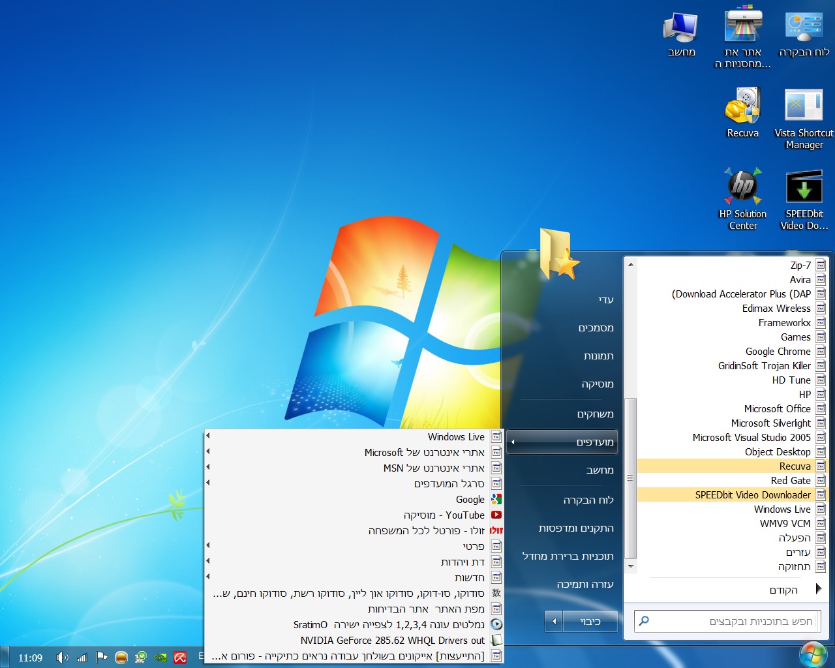Open the Action Center flag icon
Viewport: 835px width, 668px height.
point(102,658)
